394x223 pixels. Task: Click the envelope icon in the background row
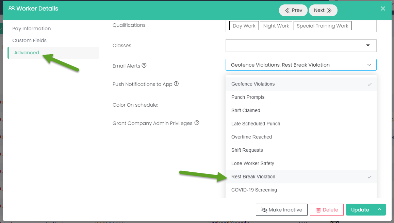click(x=334, y=222)
